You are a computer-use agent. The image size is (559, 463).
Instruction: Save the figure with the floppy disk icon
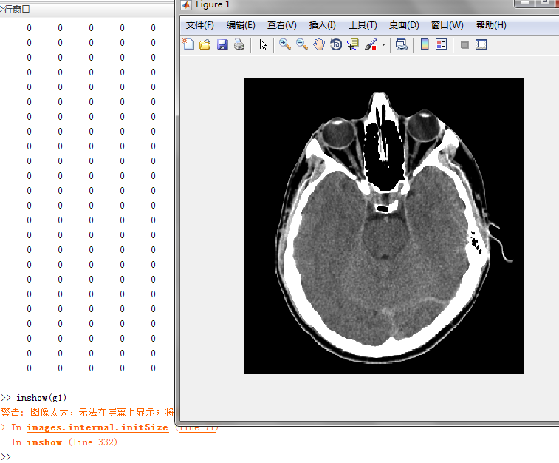(222, 44)
